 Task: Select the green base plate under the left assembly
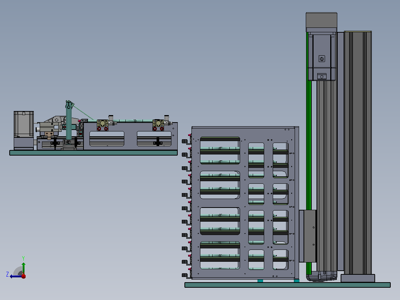click(94, 153)
